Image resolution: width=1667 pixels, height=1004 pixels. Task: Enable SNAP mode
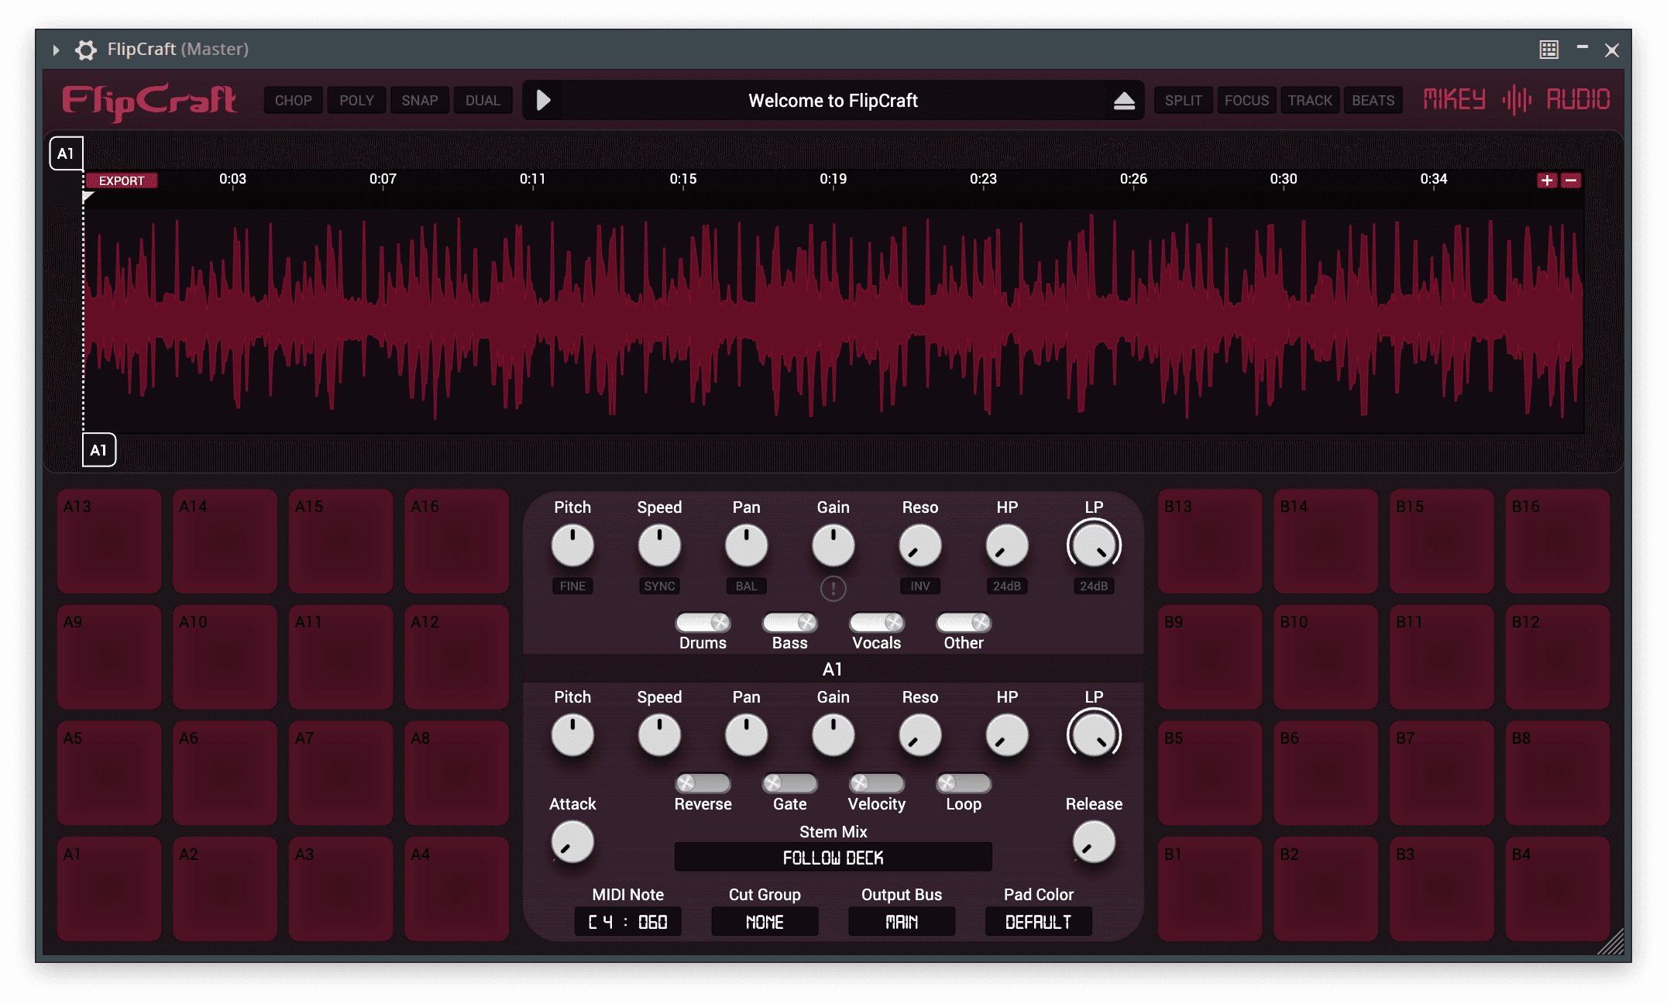(420, 101)
